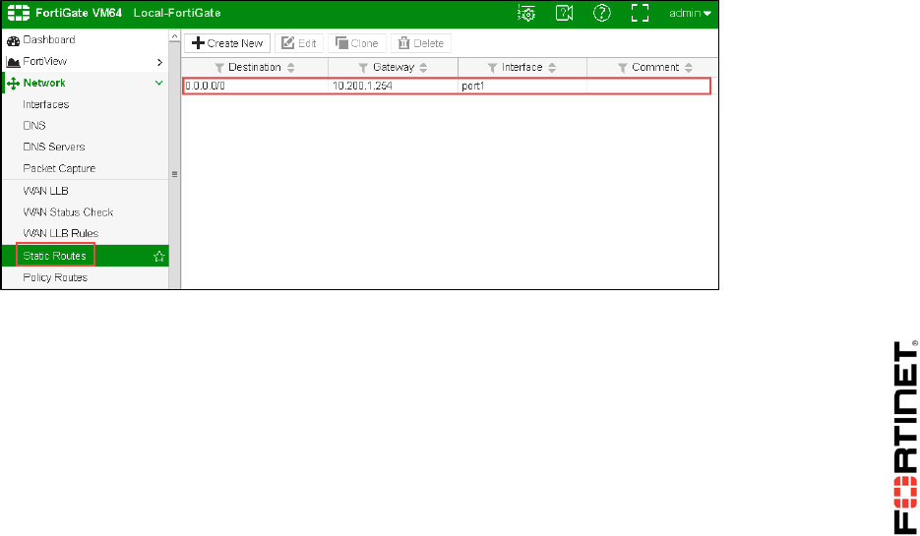Click the Network section icon
This screenshot has width=920, height=536.
coord(13,84)
